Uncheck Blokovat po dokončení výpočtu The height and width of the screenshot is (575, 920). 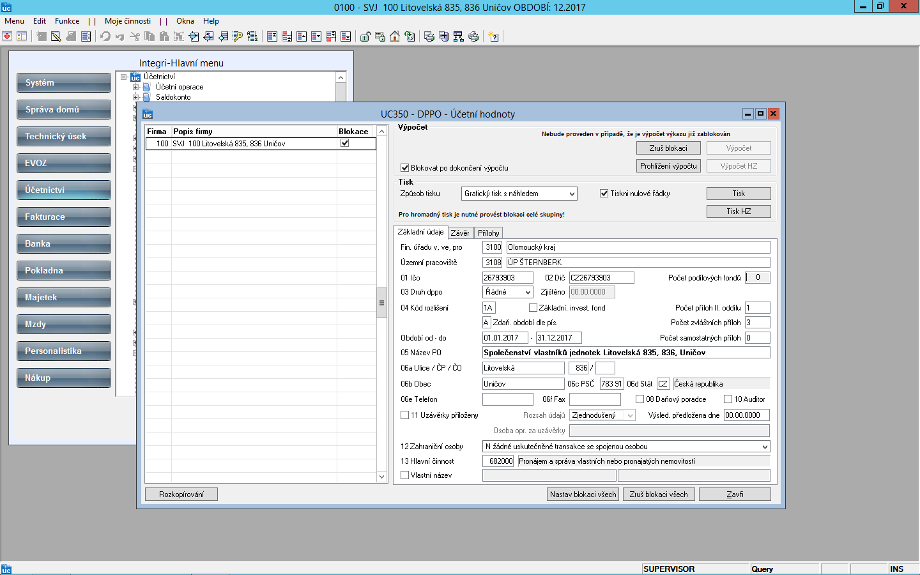(404, 168)
